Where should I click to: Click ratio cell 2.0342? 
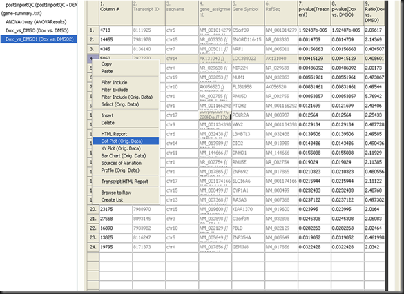(x=374, y=247)
